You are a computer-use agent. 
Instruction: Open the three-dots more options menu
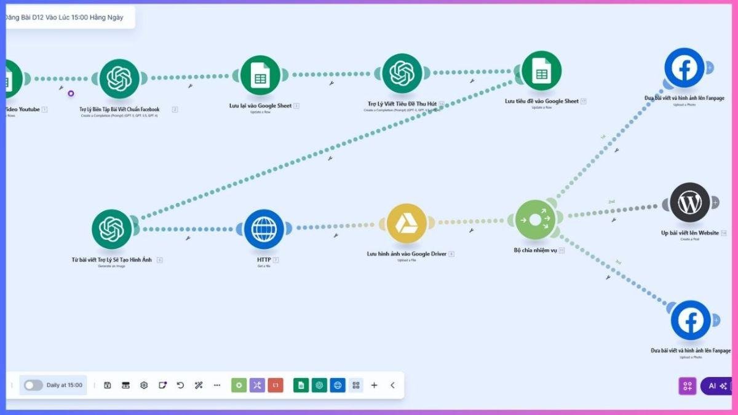pos(217,385)
